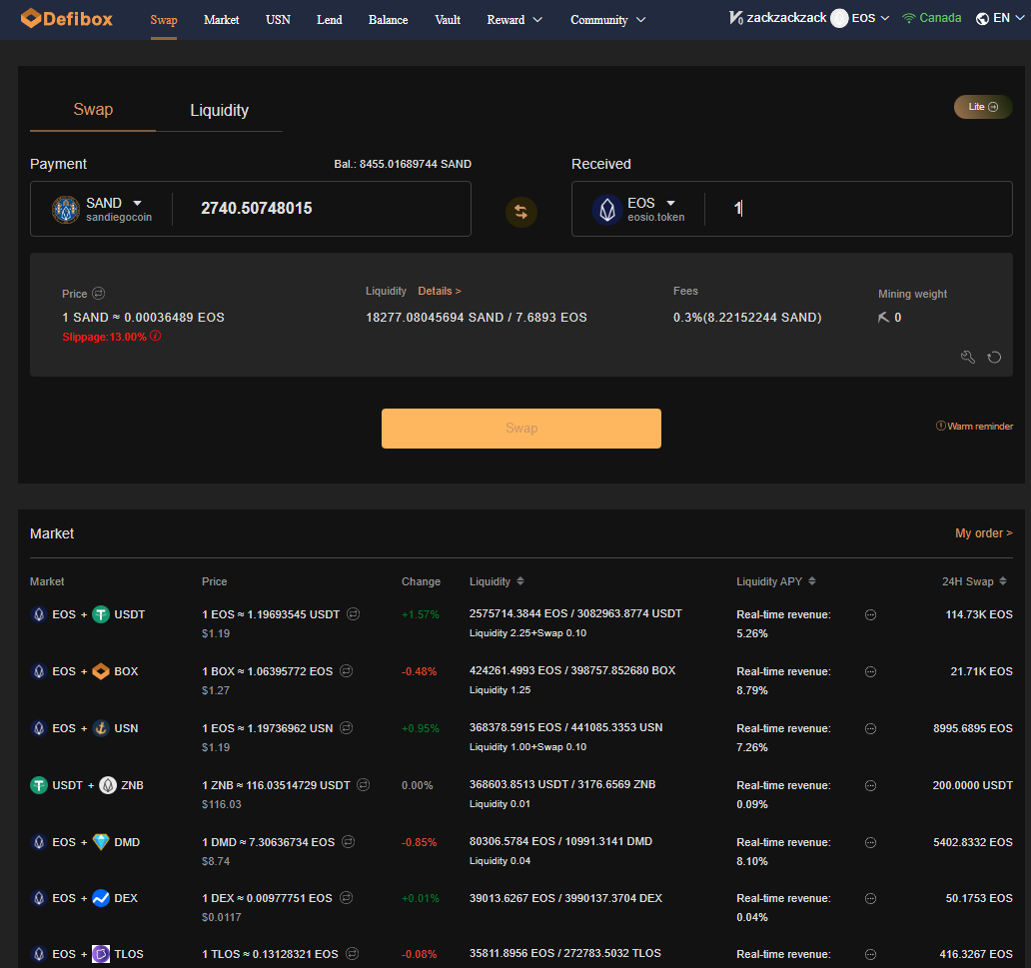The height and width of the screenshot is (968, 1031).
Task: Click the wallet icon beside zackzackzack
Action: pyautogui.click(x=735, y=18)
